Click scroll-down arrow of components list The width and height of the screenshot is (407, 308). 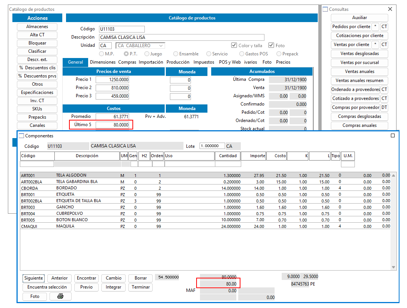coord(393,267)
